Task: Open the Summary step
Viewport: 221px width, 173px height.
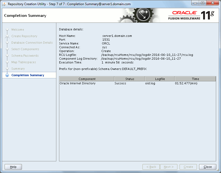Action: [x=18, y=69]
